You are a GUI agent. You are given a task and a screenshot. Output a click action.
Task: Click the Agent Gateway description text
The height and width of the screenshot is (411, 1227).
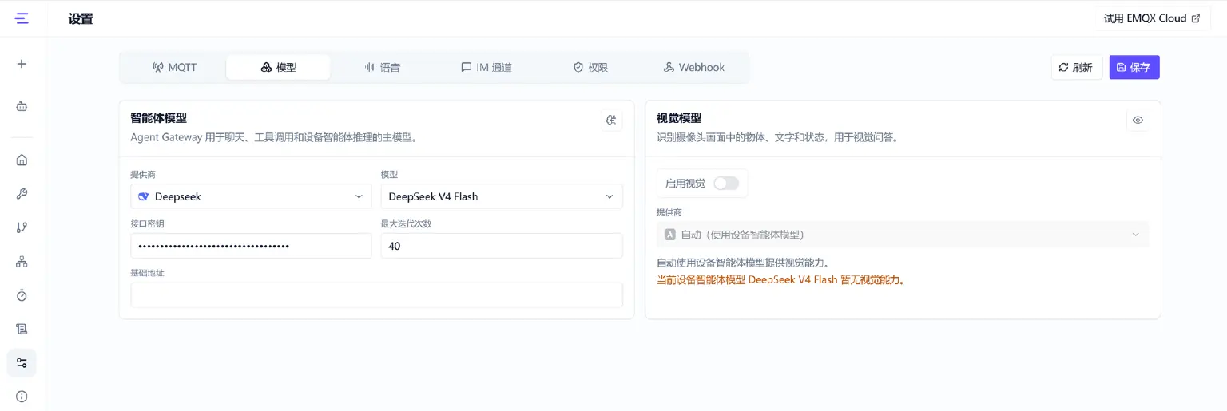coord(274,137)
